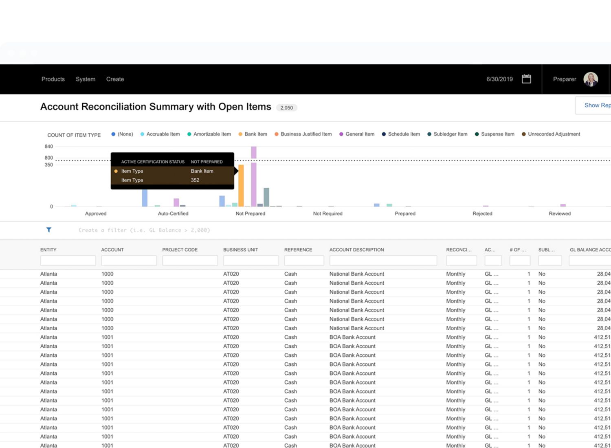Image resolution: width=611 pixels, height=448 pixels.
Task: Click the Entity column filter box
Action: pyautogui.click(x=68, y=261)
